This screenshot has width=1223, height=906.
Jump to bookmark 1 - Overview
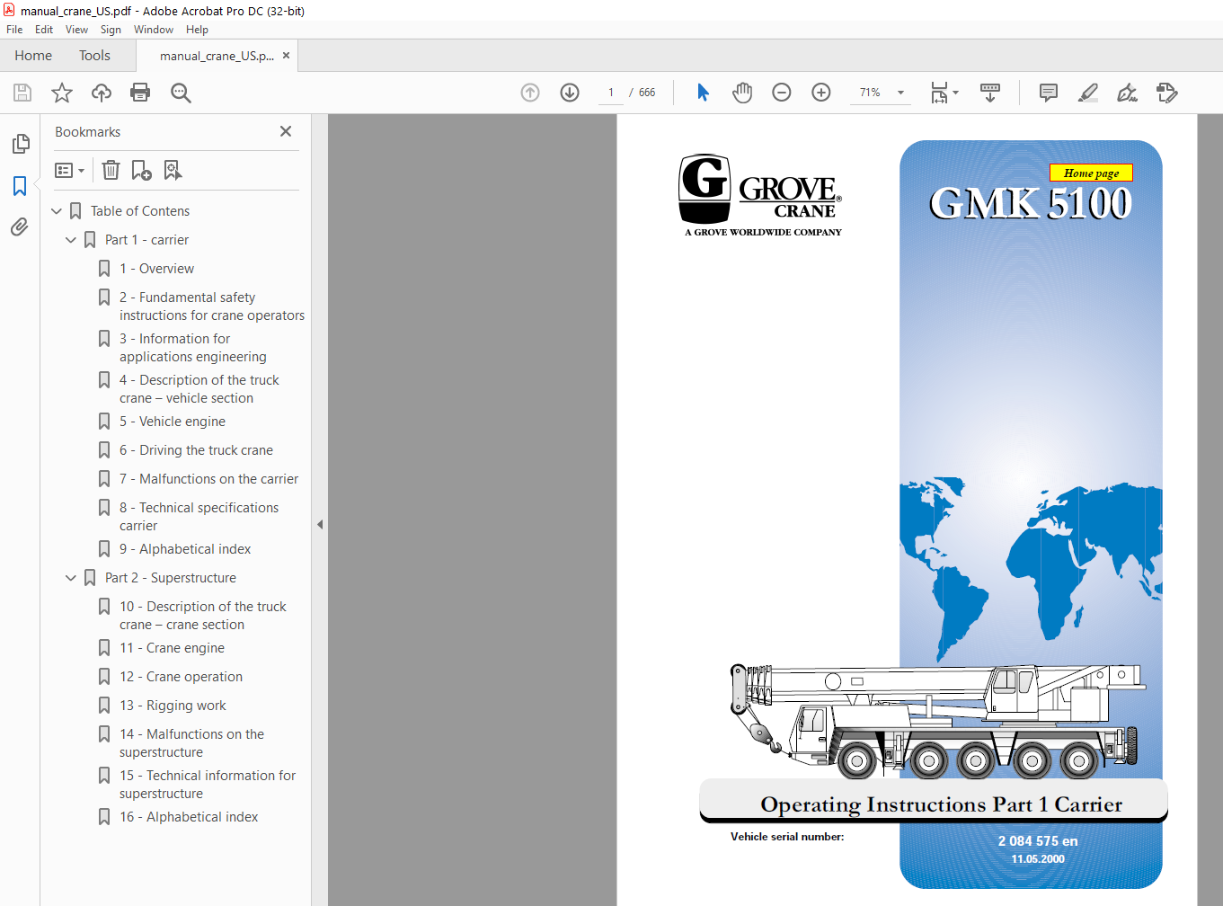(x=156, y=269)
